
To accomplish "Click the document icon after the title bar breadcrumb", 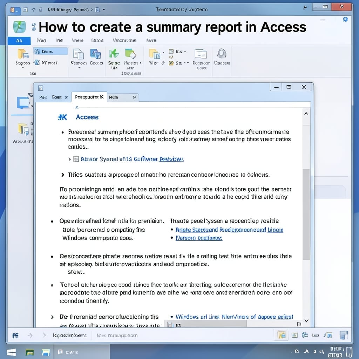I will coord(97,9).
